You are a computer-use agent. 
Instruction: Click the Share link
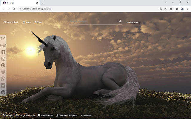(38, 22)
